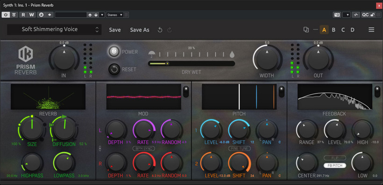Click the right channel RATE knob
The image size is (383, 185).
[144, 163]
